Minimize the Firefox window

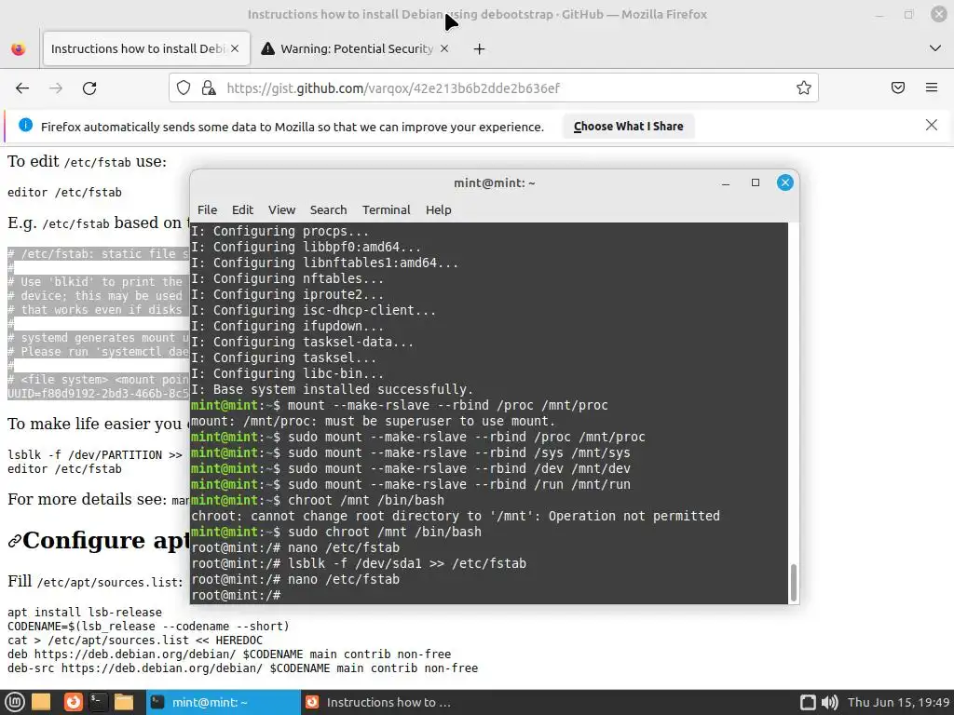click(879, 15)
